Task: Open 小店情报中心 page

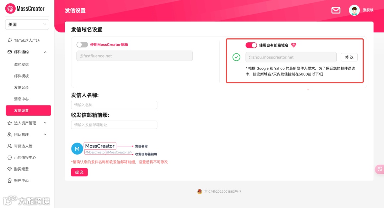Action: 25,157
